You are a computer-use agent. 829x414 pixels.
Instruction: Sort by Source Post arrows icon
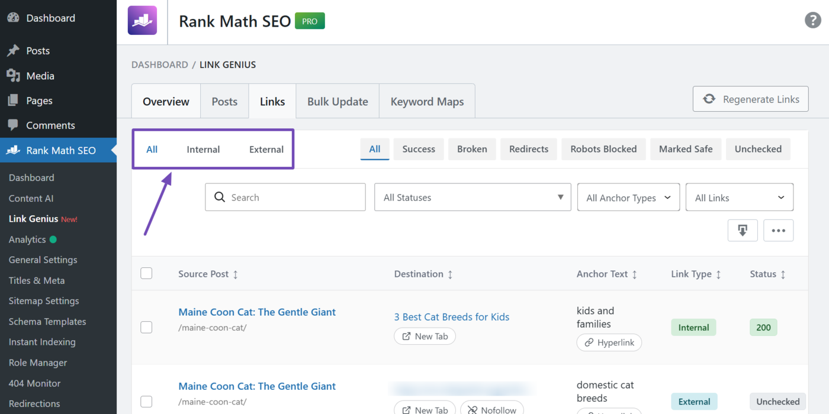235,274
